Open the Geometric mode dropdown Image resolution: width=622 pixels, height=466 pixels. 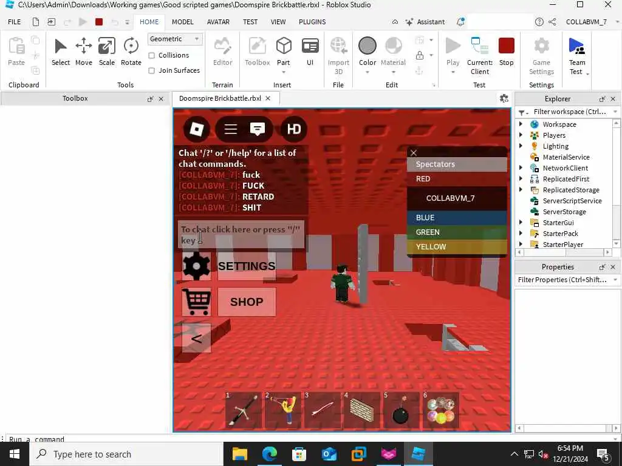click(175, 39)
